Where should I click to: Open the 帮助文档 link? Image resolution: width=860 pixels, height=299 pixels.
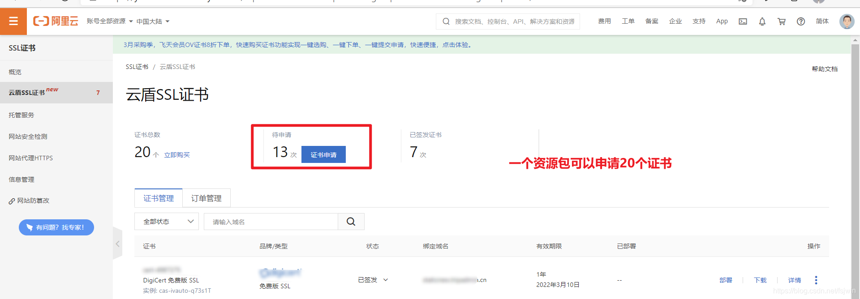tap(825, 69)
